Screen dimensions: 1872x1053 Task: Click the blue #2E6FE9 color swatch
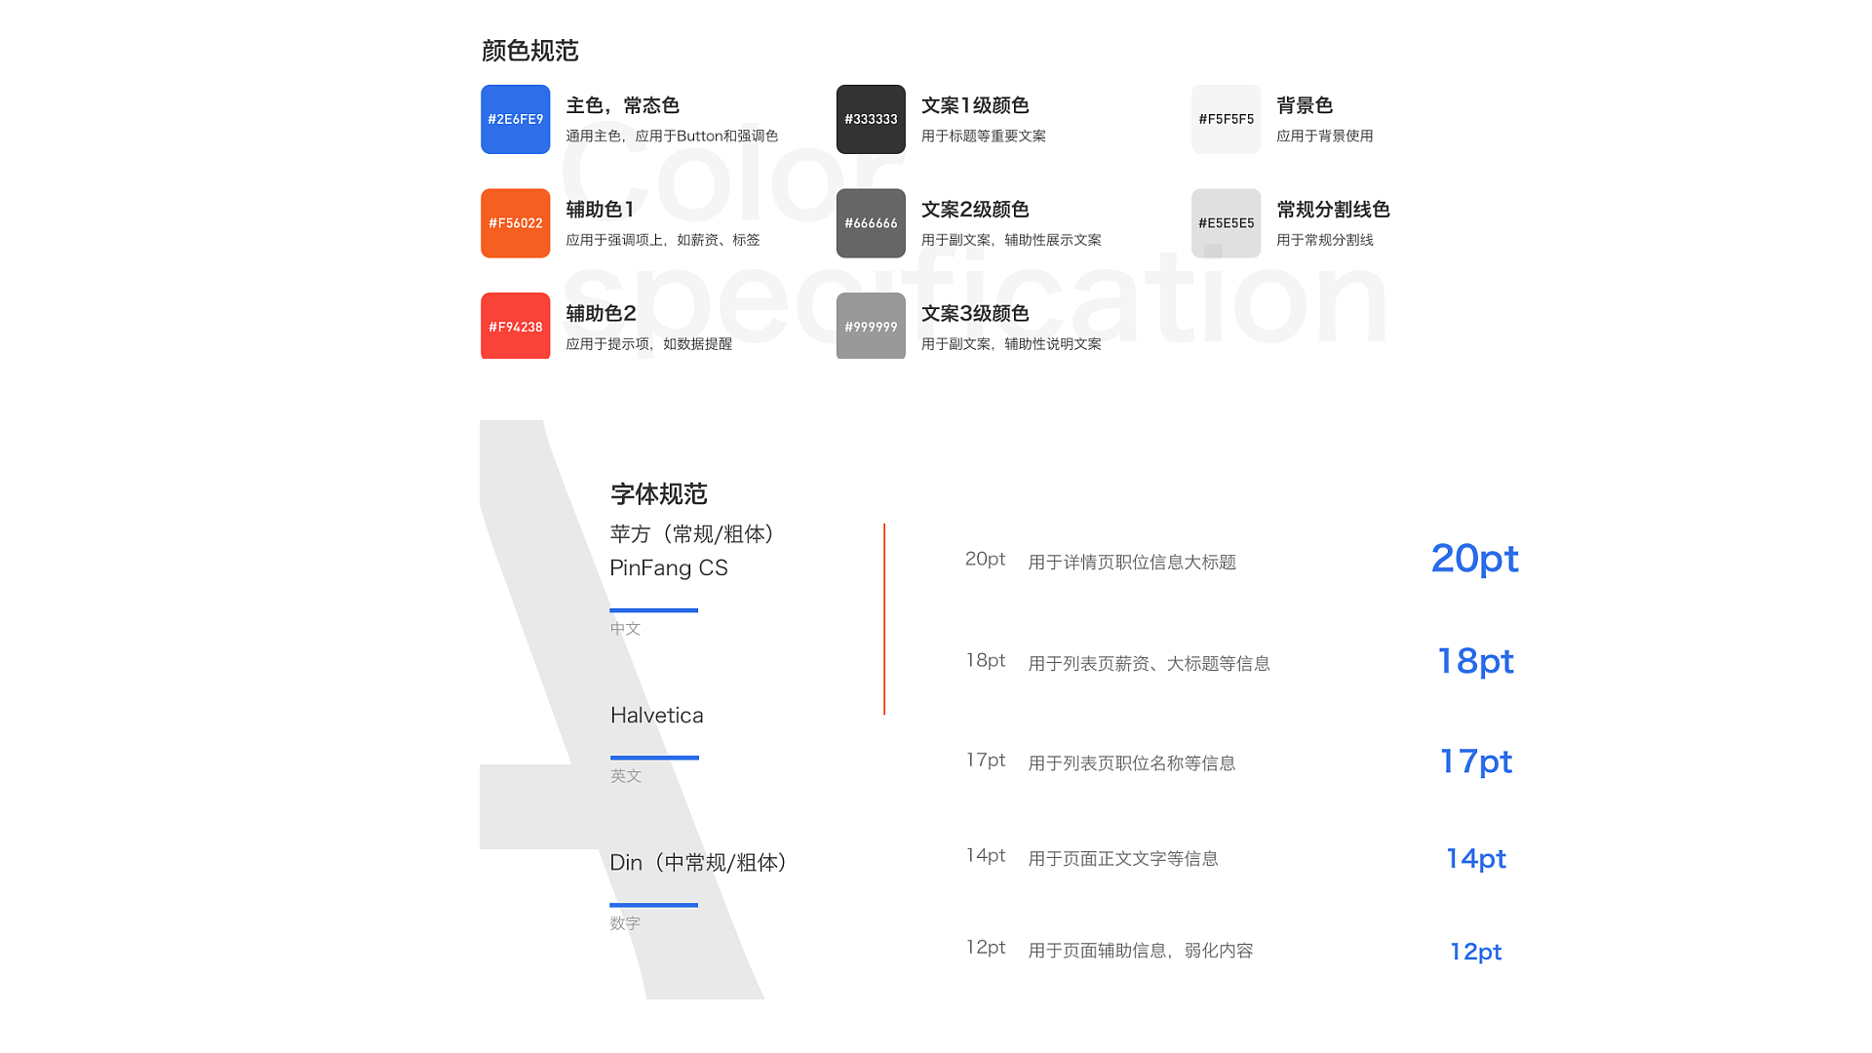515,119
